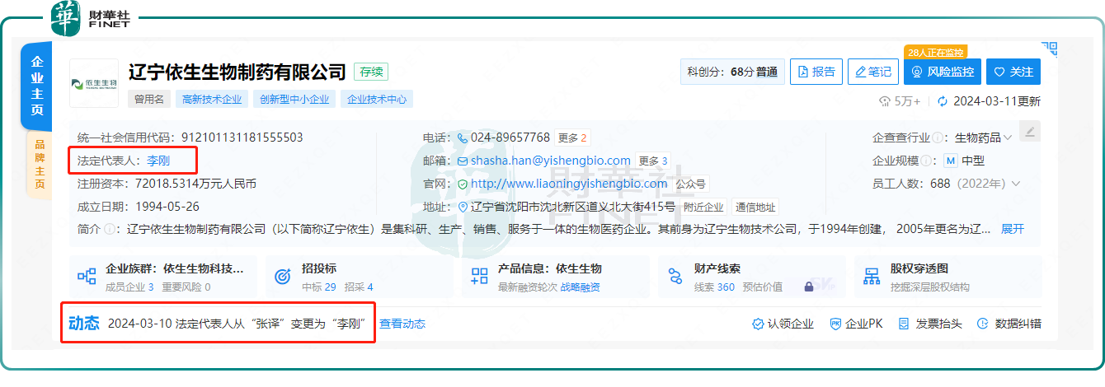This screenshot has width=1105, height=387.
Task: Follow the company via 关注 button
Action: [1013, 72]
